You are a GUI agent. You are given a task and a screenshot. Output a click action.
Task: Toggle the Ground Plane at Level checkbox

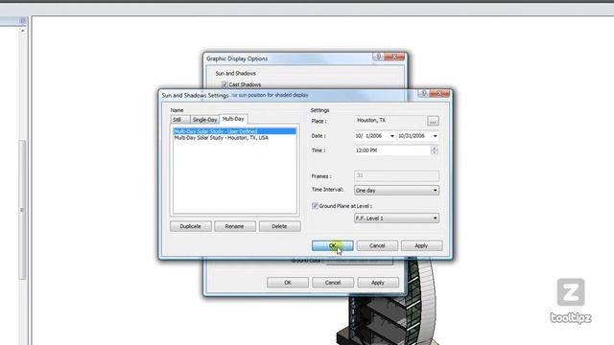(x=315, y=206)
